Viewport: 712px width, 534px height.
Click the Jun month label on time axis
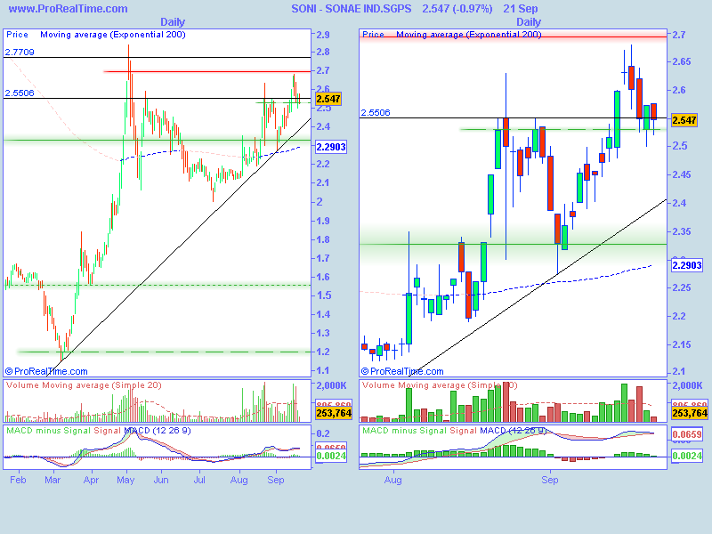(x=161, y=480)
